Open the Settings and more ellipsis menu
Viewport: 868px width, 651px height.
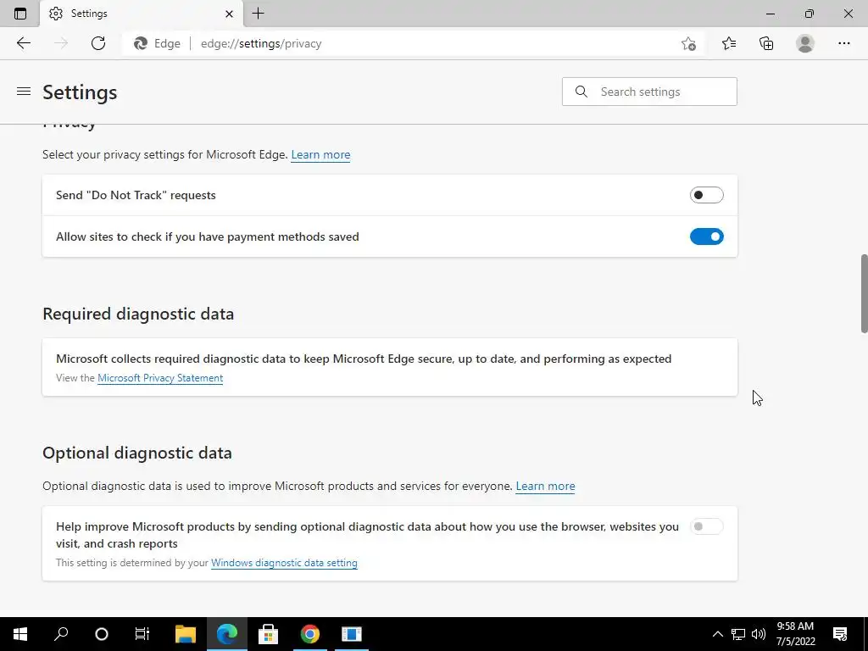tap(843, 43)
